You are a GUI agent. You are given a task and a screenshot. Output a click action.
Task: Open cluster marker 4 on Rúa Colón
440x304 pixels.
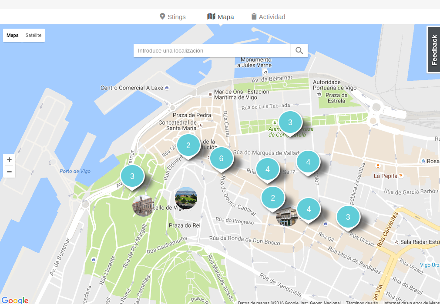click(308, 162)
